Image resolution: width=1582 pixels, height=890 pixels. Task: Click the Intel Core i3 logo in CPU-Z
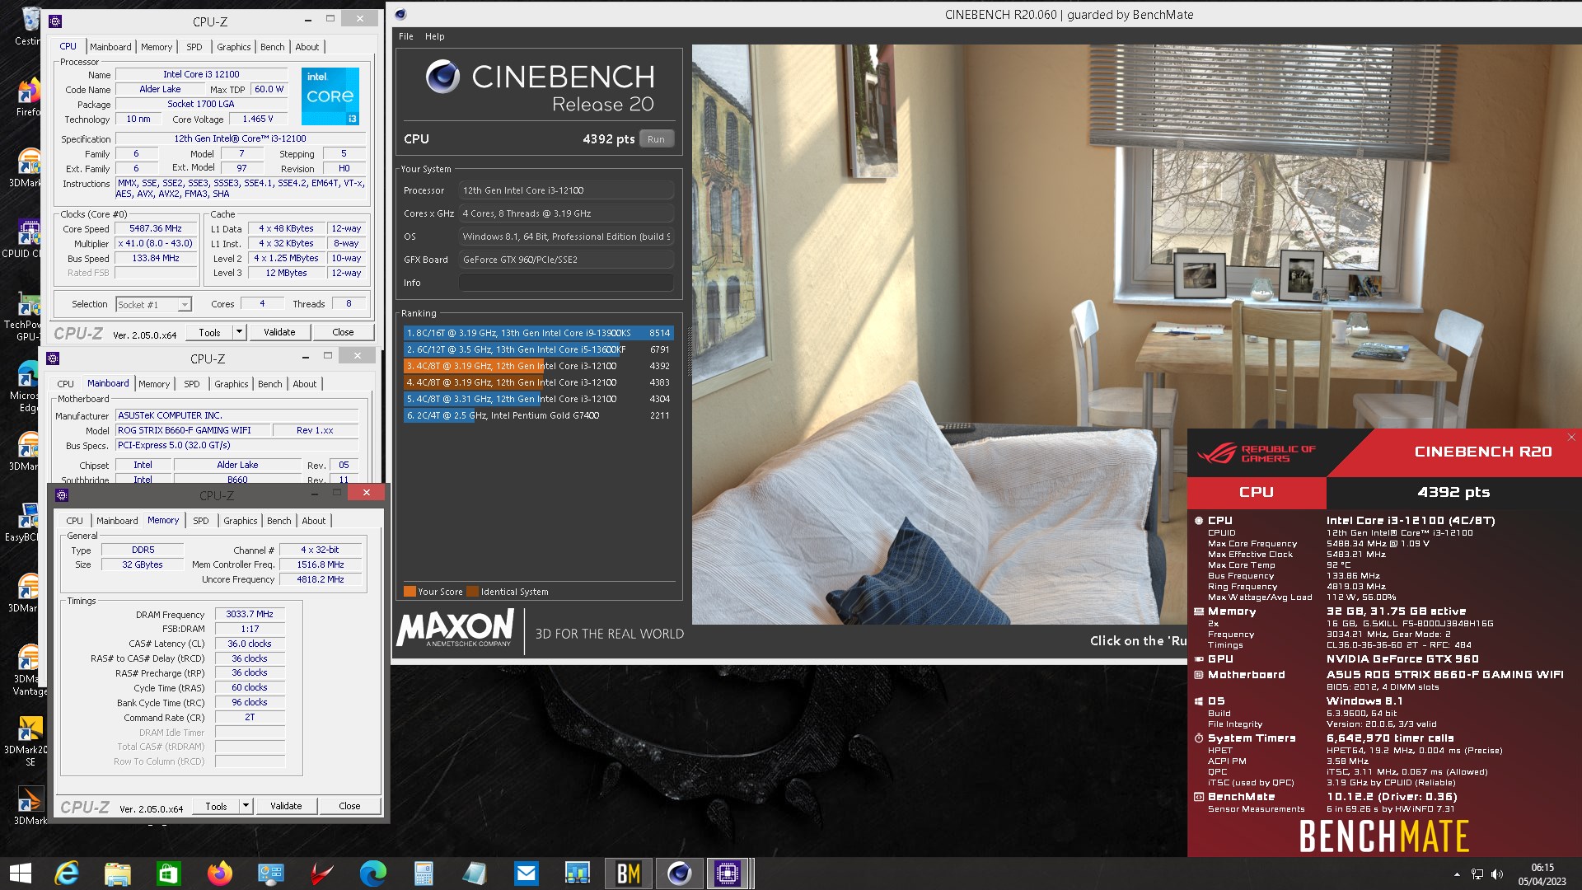coord(330,96)
